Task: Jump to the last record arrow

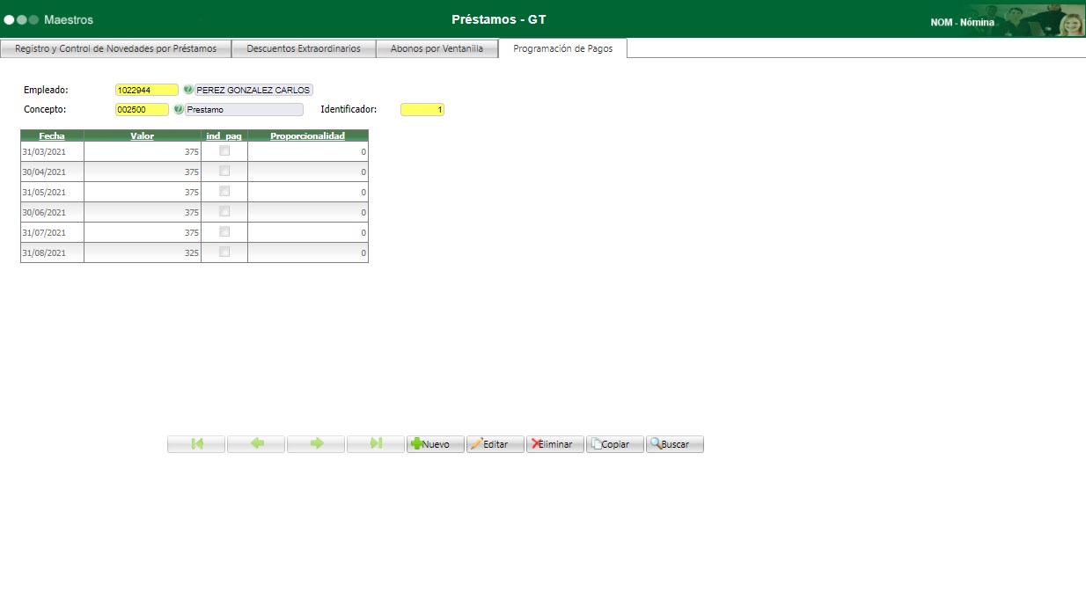Action: [376, 444]
